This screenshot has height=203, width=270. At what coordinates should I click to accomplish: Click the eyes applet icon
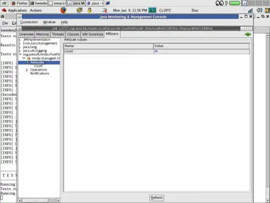pyautogui.click(x=219, y=3)
